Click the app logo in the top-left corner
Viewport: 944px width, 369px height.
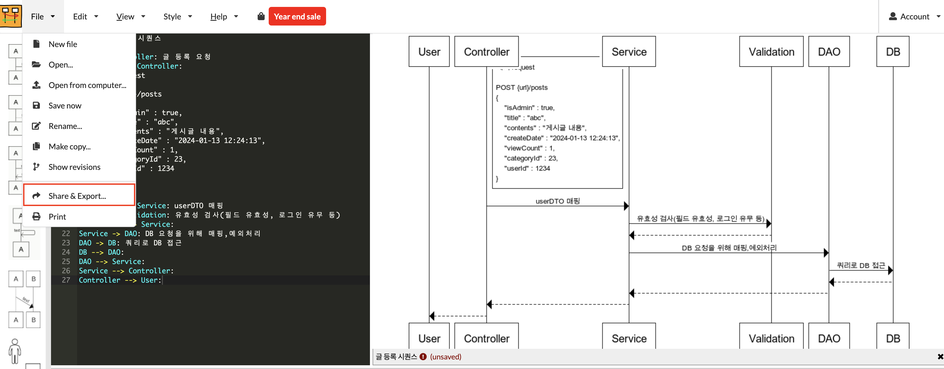tap(11, 16)
